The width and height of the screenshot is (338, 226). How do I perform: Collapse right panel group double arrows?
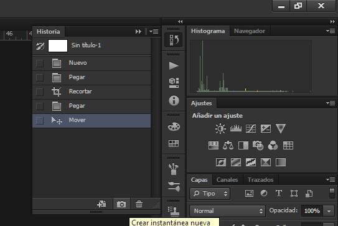pyautogui.click(x=332, y=22)
